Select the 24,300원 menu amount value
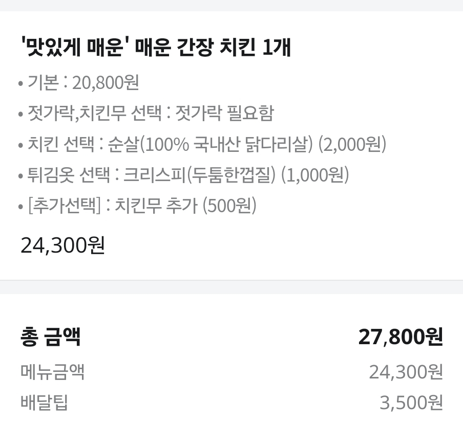The width and height of the screenshot is (463, 425). pyautogui.click(x=406, y=372)
